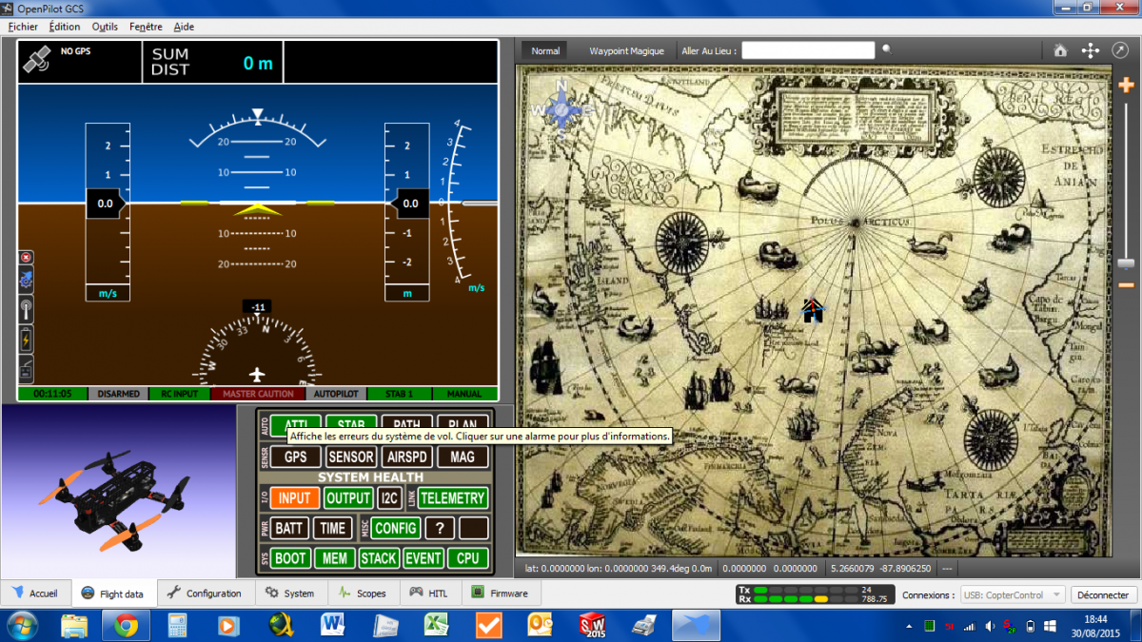
Task: Click the red X icon on flight display
Action: (26, 257)
